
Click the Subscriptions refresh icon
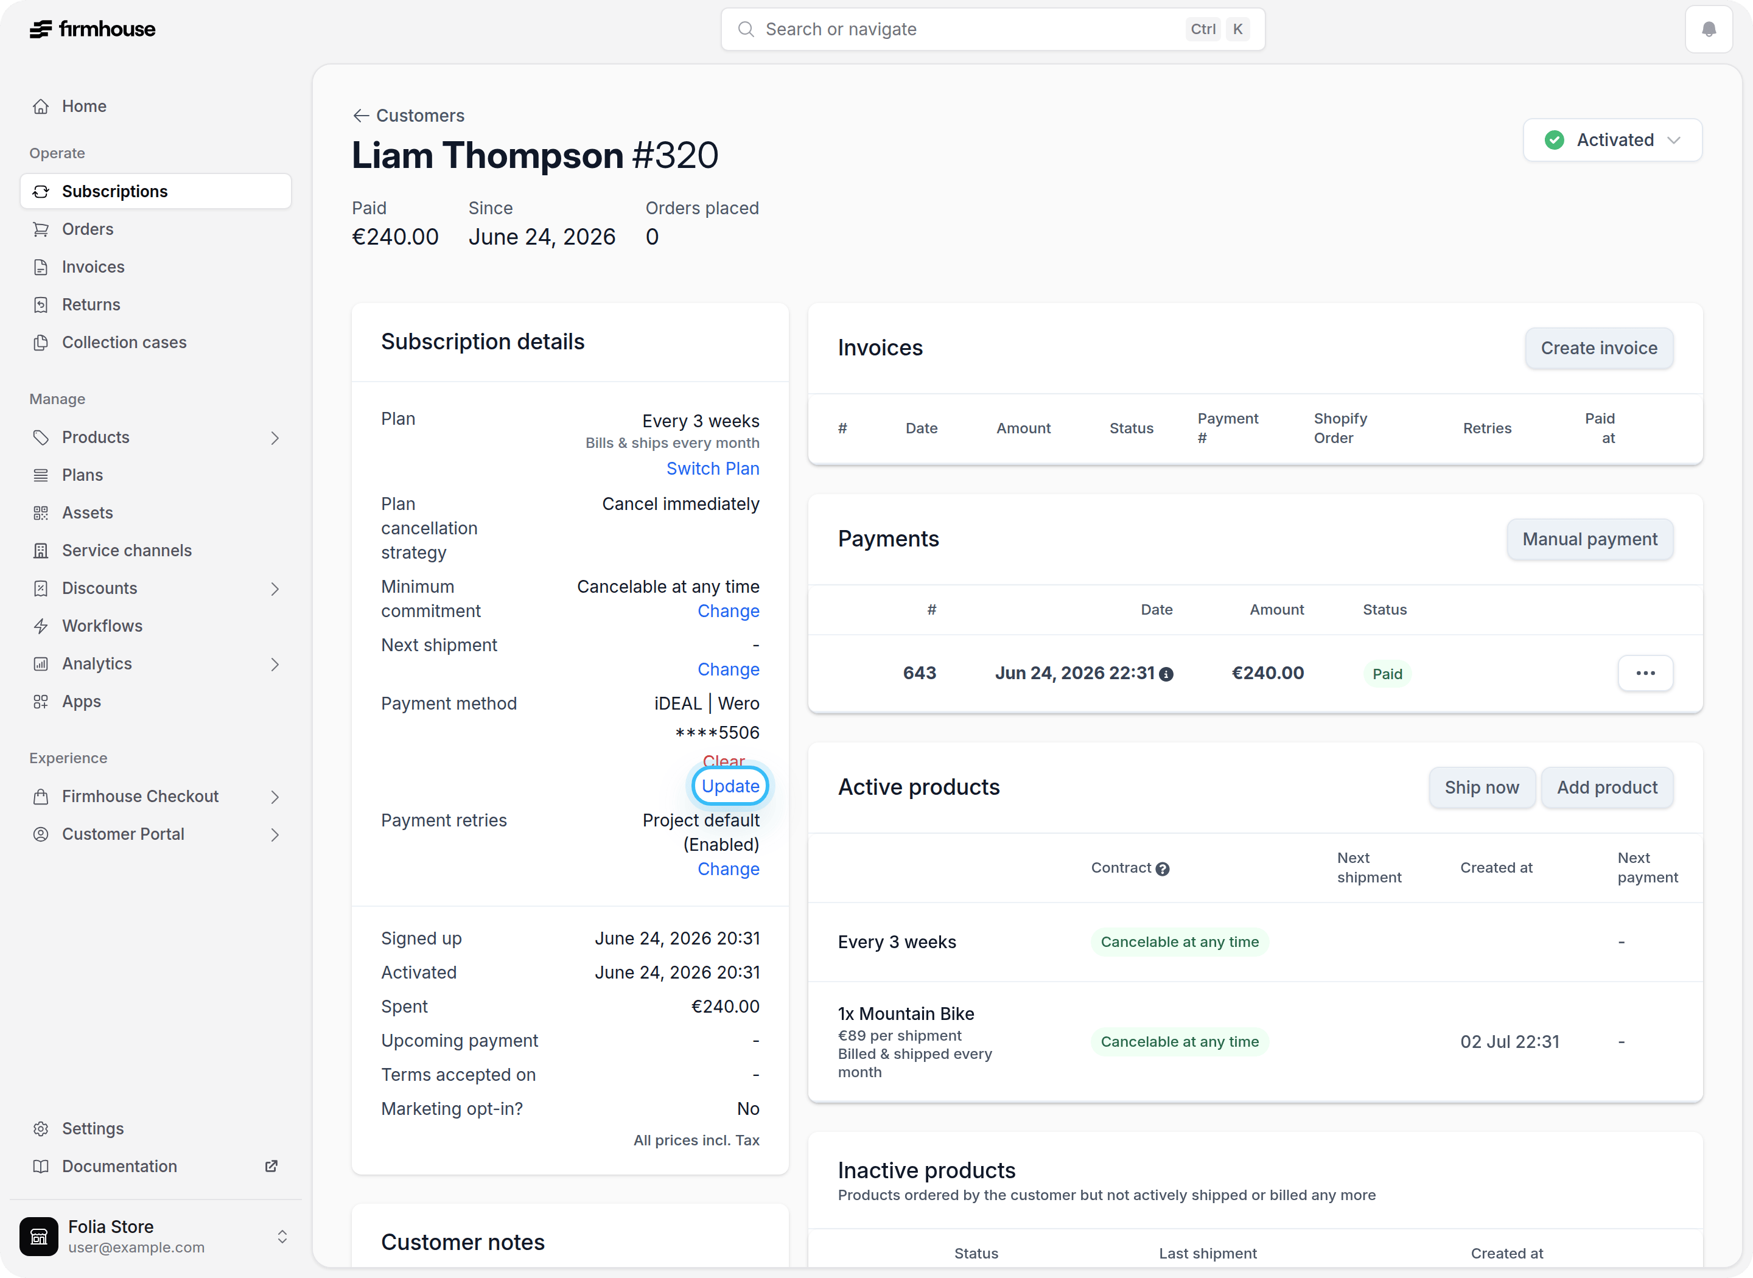click(x=41, y=192)
